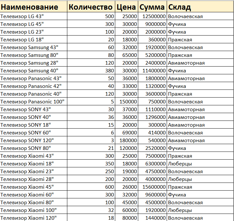Select price cell 120000
This screenshot has height=221, width=234.
[127, 148]
